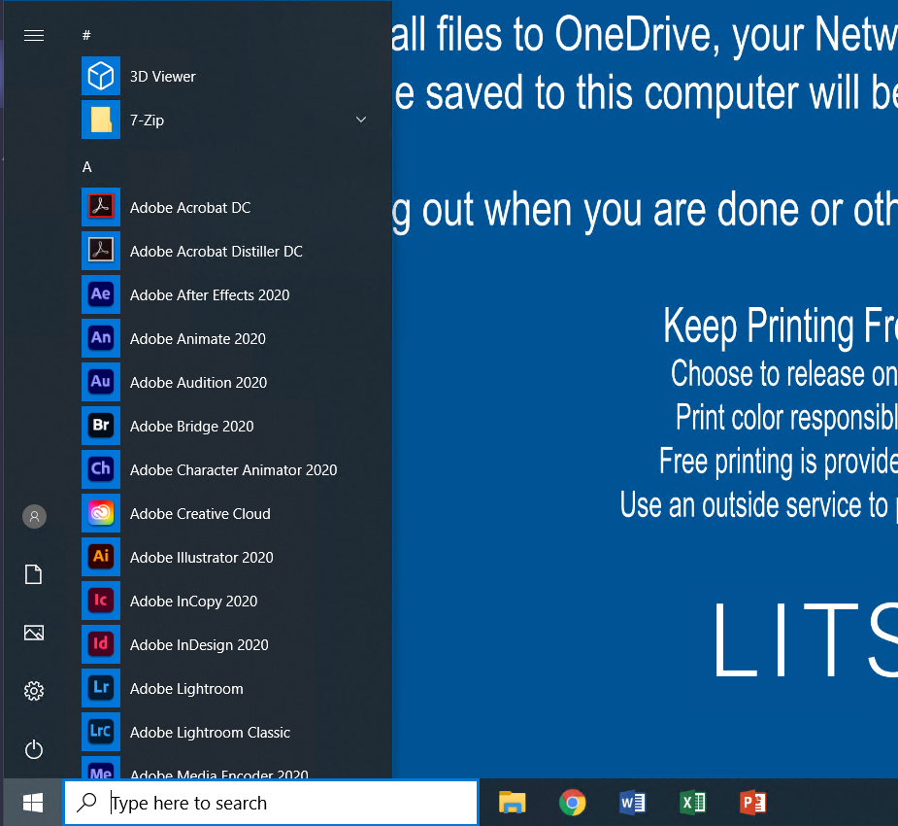
Task: Launch Adobe Character Animator 2020 icon
Action: [101, 469]
